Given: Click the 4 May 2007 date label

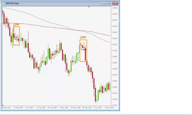Looking at the screenshot, I should tap(64, 107).
